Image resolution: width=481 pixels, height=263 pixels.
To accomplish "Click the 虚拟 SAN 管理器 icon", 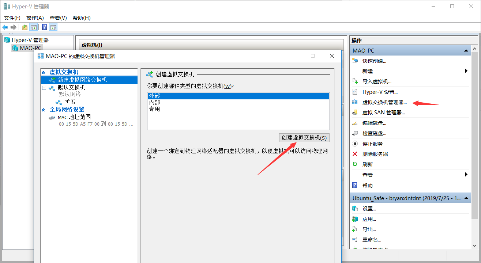I will tap(355, 113).
